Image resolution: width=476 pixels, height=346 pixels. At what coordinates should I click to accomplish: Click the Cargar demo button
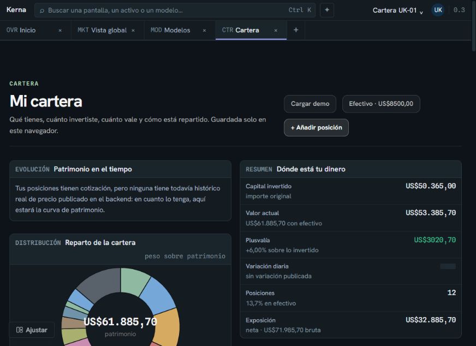[x=310, y=104]
